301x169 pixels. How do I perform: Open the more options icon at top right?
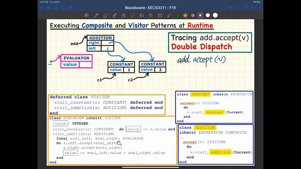(260, 8)
